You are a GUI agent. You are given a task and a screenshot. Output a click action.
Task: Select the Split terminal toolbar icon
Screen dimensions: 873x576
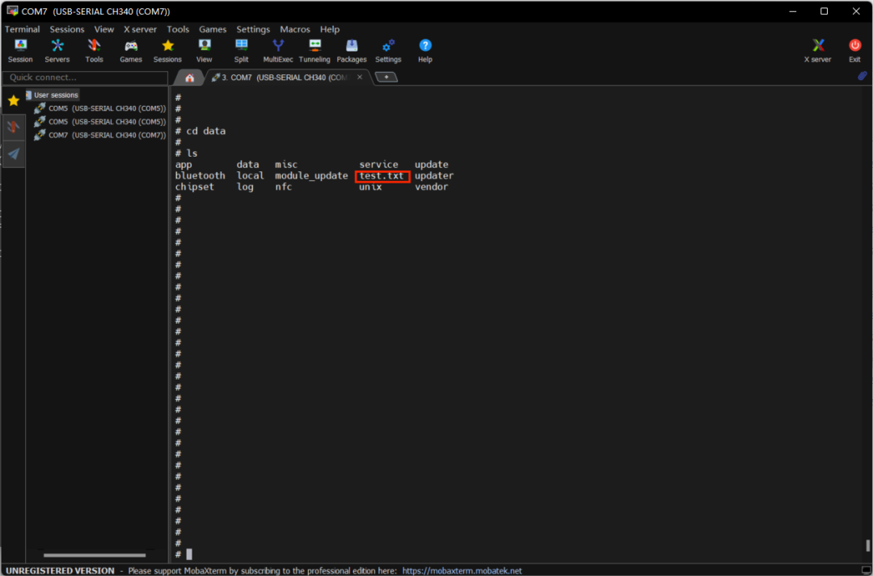pos(241,51)
